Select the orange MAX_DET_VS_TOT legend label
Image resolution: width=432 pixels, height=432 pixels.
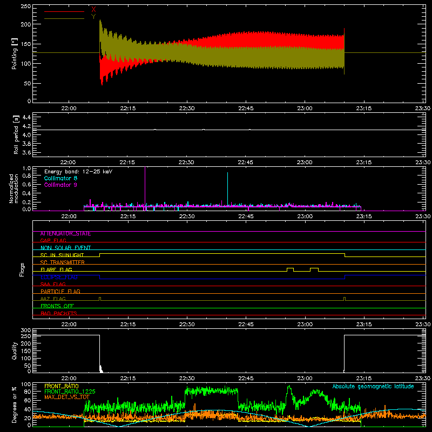[67, 397]
